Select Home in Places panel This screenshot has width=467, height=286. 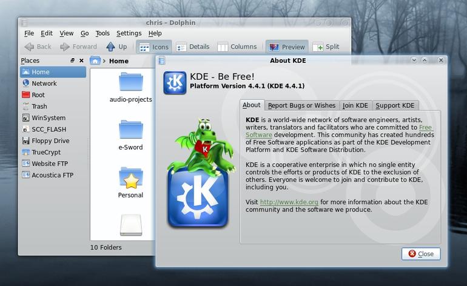pos(53,72)
